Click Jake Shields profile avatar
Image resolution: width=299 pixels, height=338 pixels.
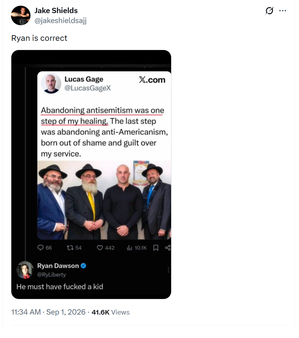point(21,16)
